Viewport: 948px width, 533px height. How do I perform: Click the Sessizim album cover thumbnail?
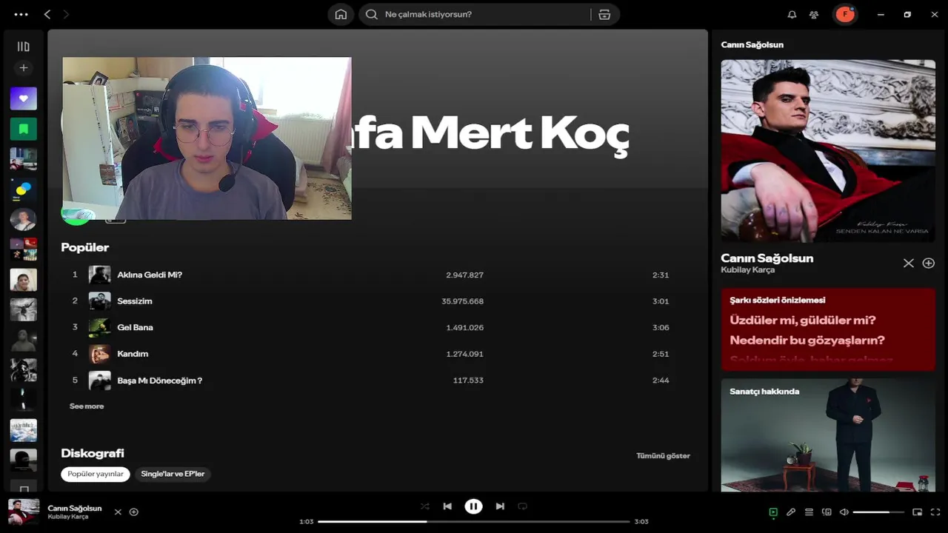point(99,301)
